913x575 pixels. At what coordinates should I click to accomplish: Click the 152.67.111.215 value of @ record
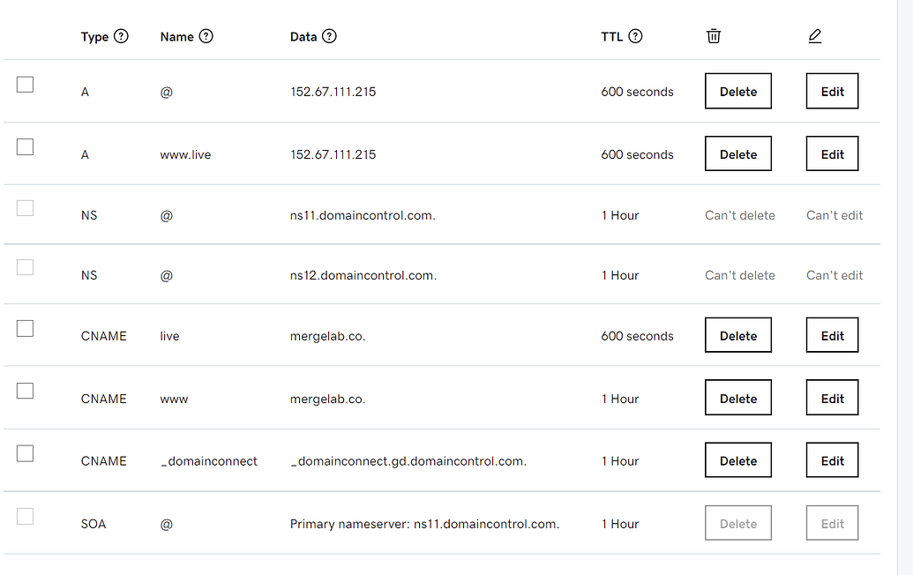tap(333, 92)
